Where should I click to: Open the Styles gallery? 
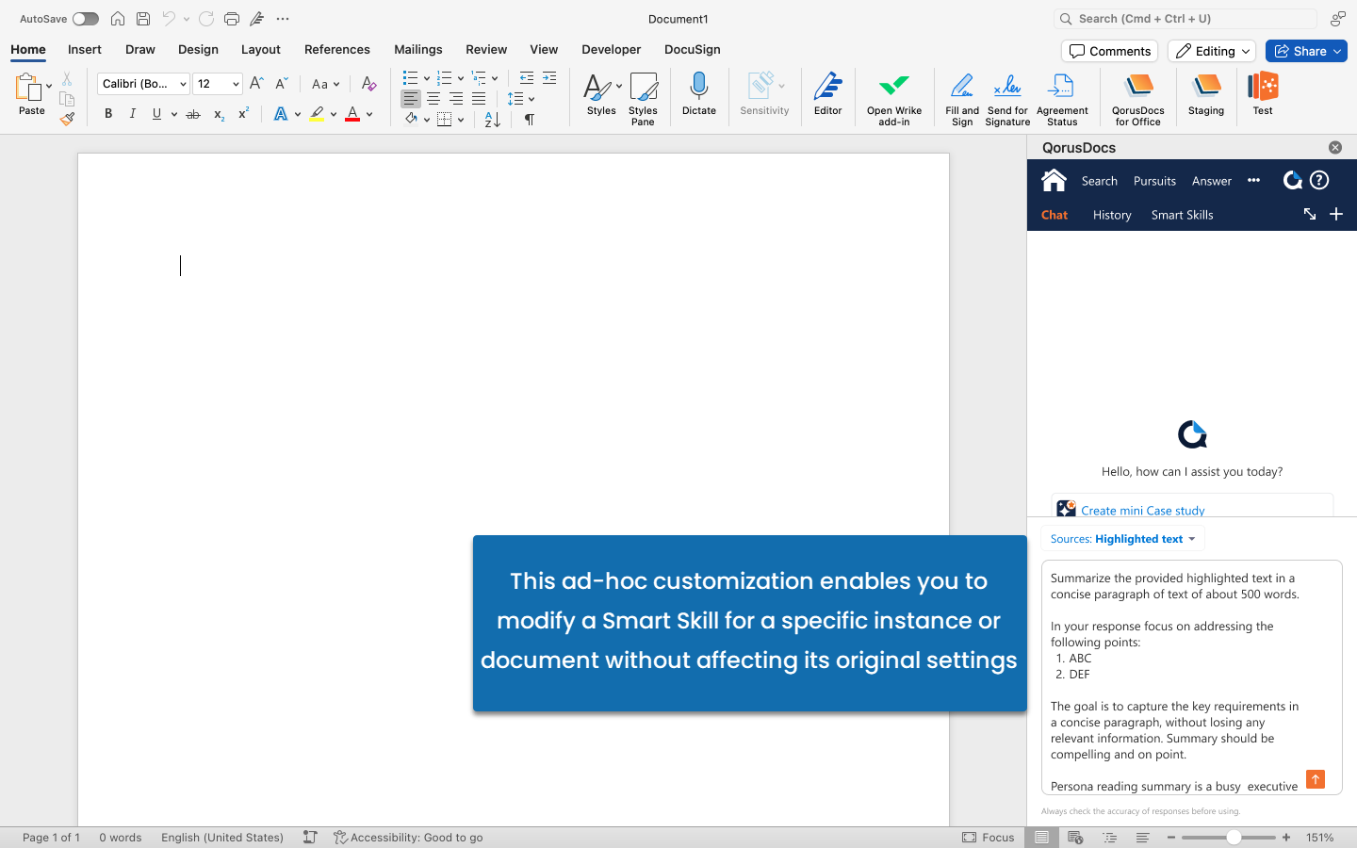(x=601, y=94)
